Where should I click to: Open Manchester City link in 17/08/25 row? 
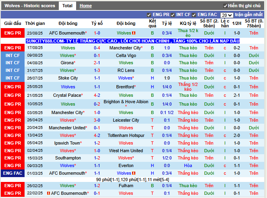pyautogui.click(x=125, y=48)
